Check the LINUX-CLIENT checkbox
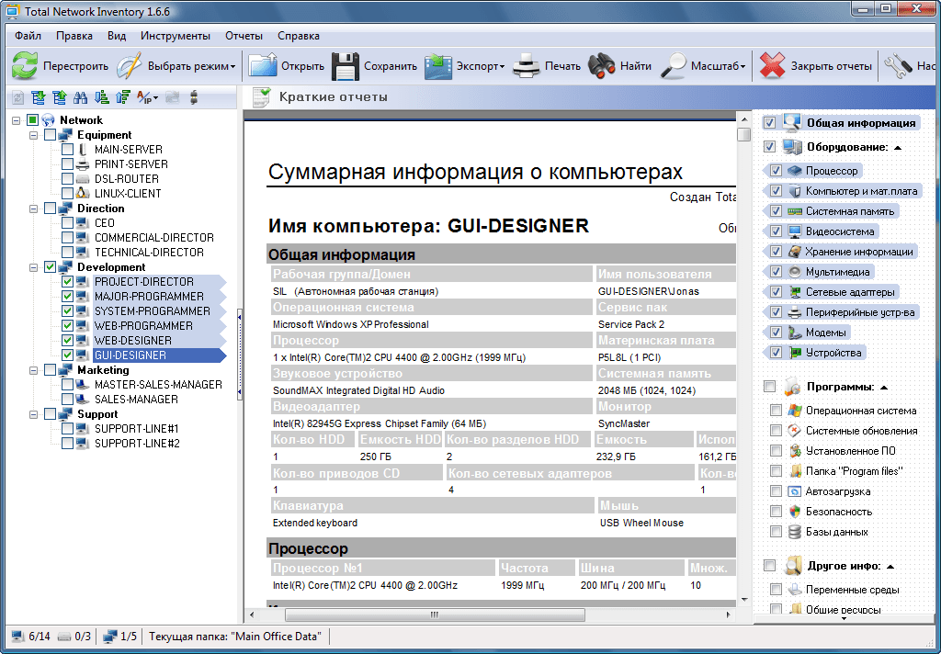Viewport: 941px width, 654px height. click(x=67, y=193)
